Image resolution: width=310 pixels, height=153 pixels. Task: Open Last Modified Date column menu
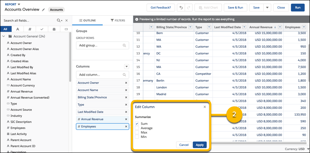point(245,27)
